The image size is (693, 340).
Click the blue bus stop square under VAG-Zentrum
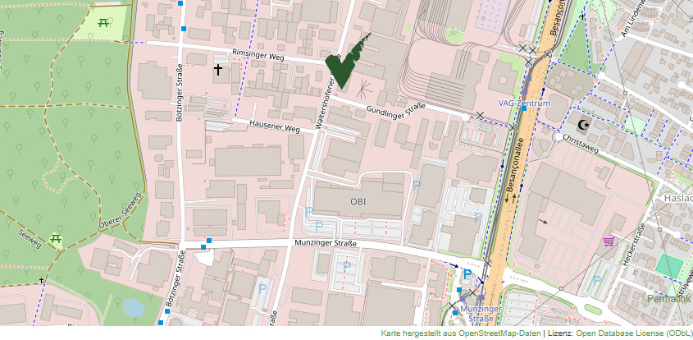pyautogui.click(x=523, y=108)
